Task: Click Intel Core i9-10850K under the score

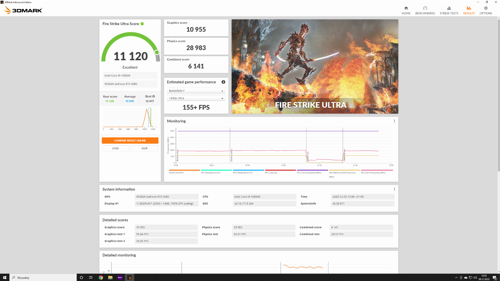Action: click(x=130, y=76)
